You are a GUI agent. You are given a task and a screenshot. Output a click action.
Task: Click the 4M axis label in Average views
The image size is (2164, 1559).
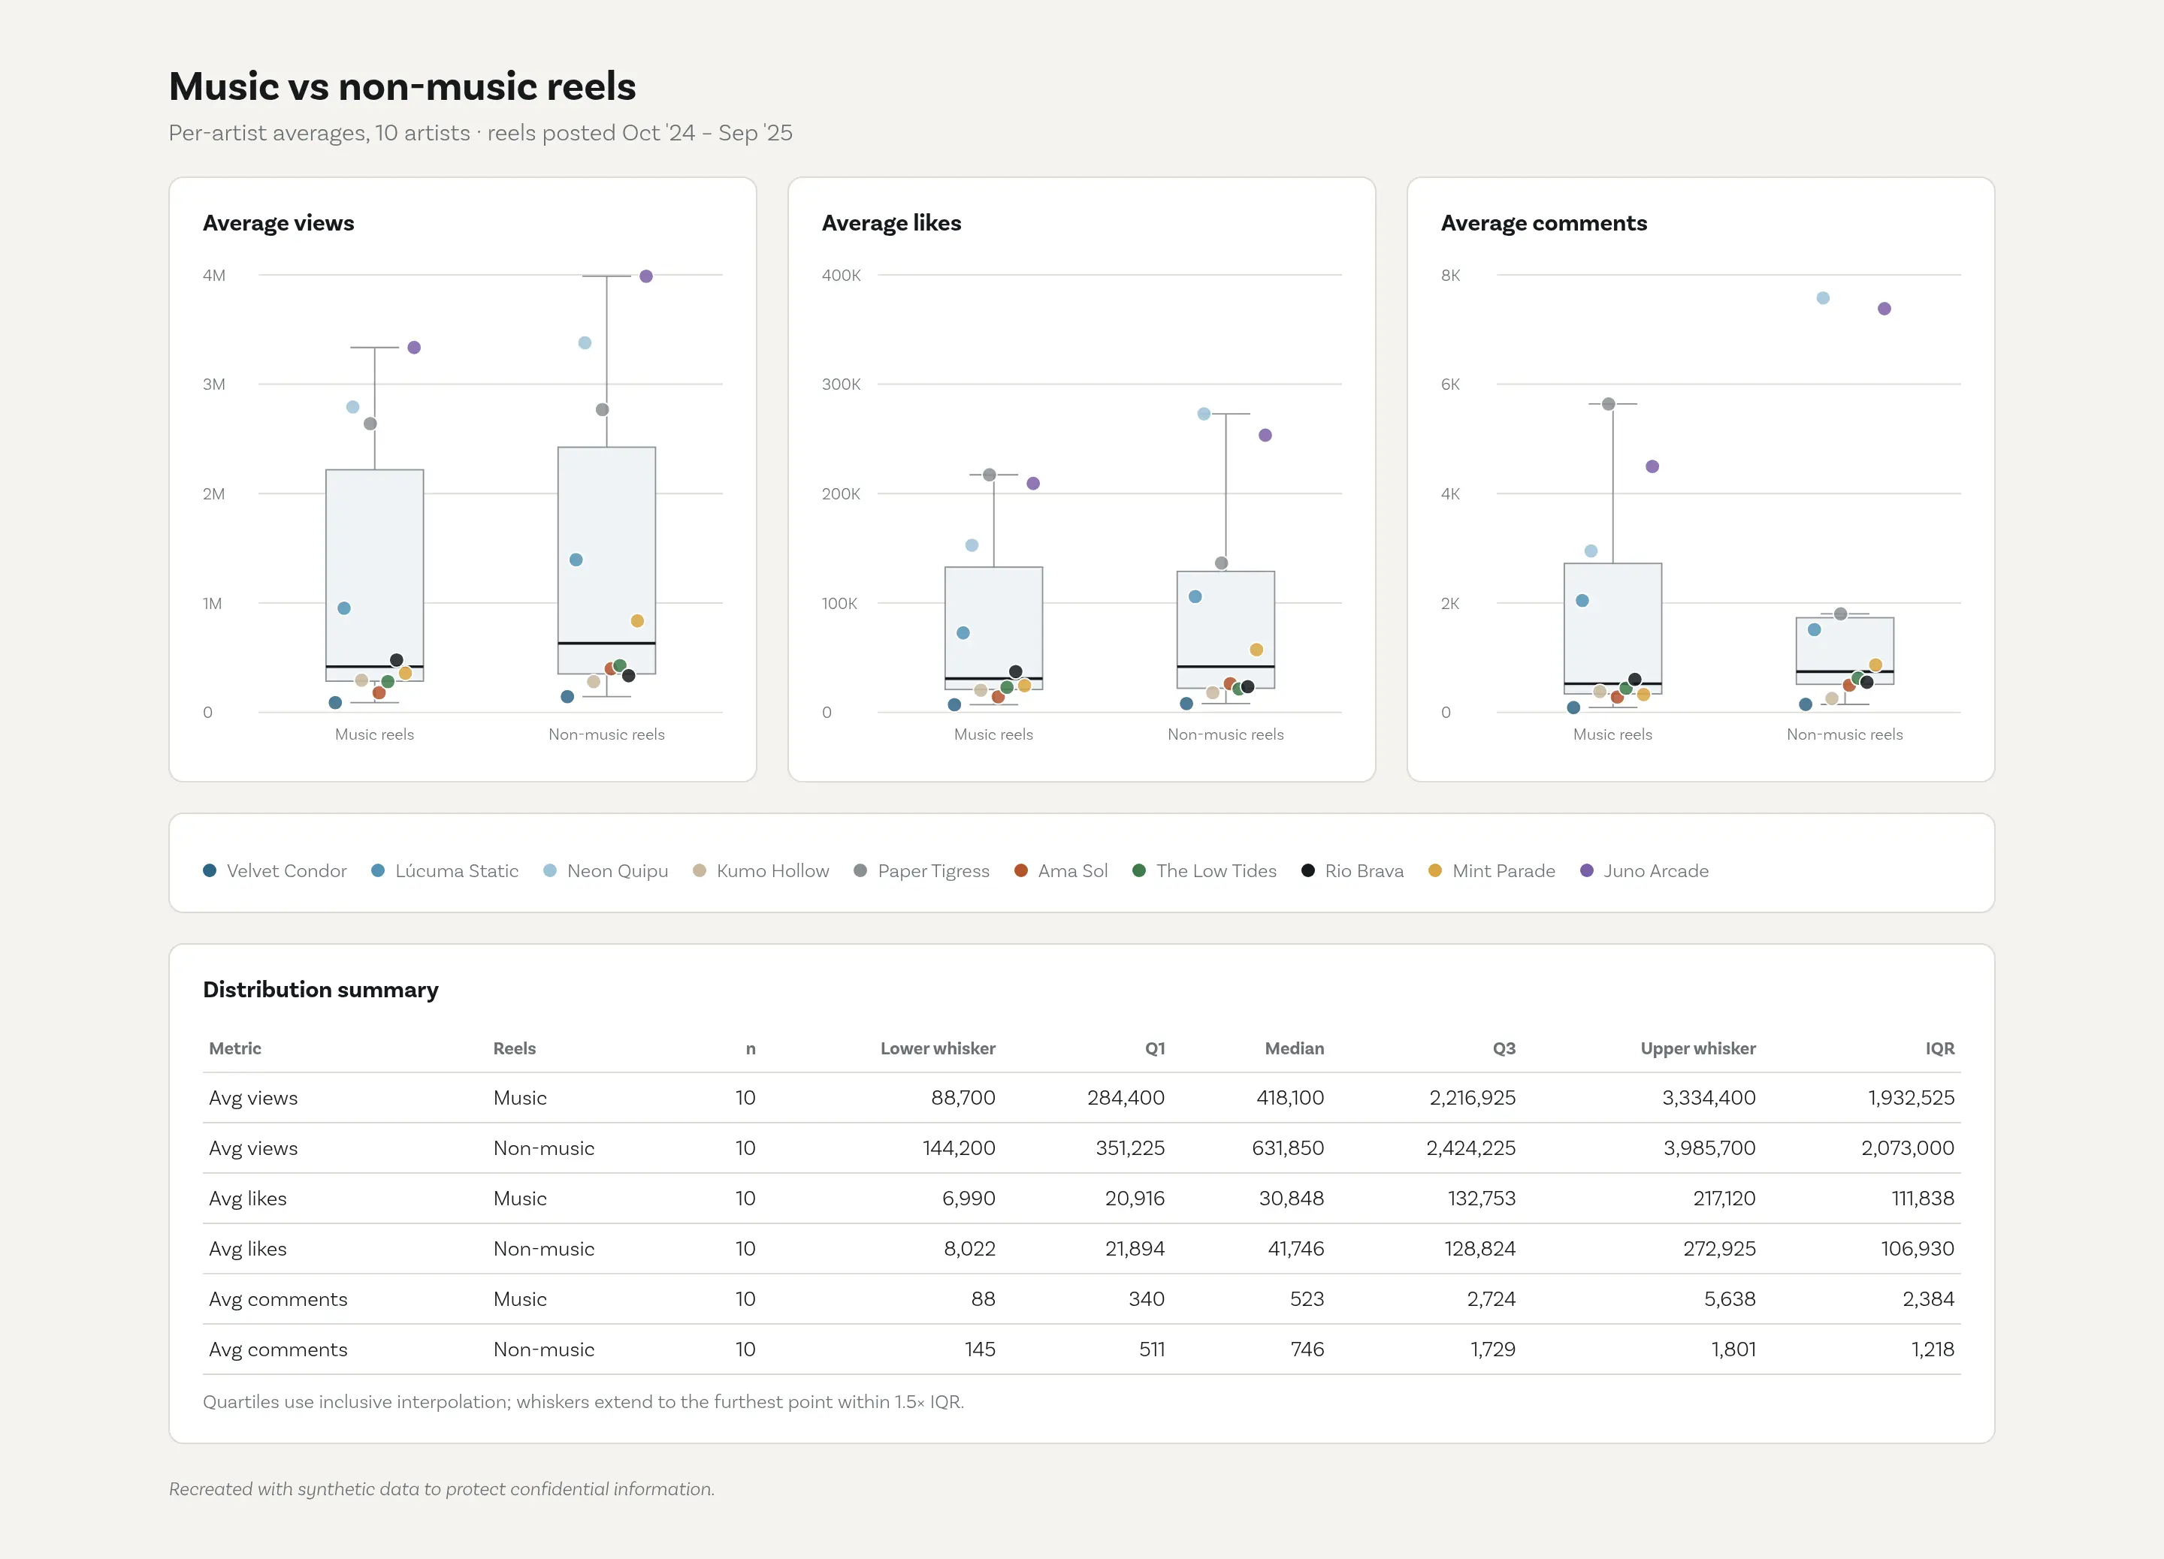point(213,276)
